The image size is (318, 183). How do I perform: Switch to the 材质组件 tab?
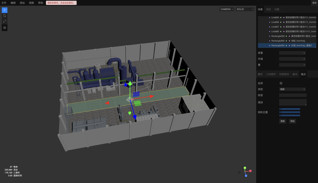284,74
